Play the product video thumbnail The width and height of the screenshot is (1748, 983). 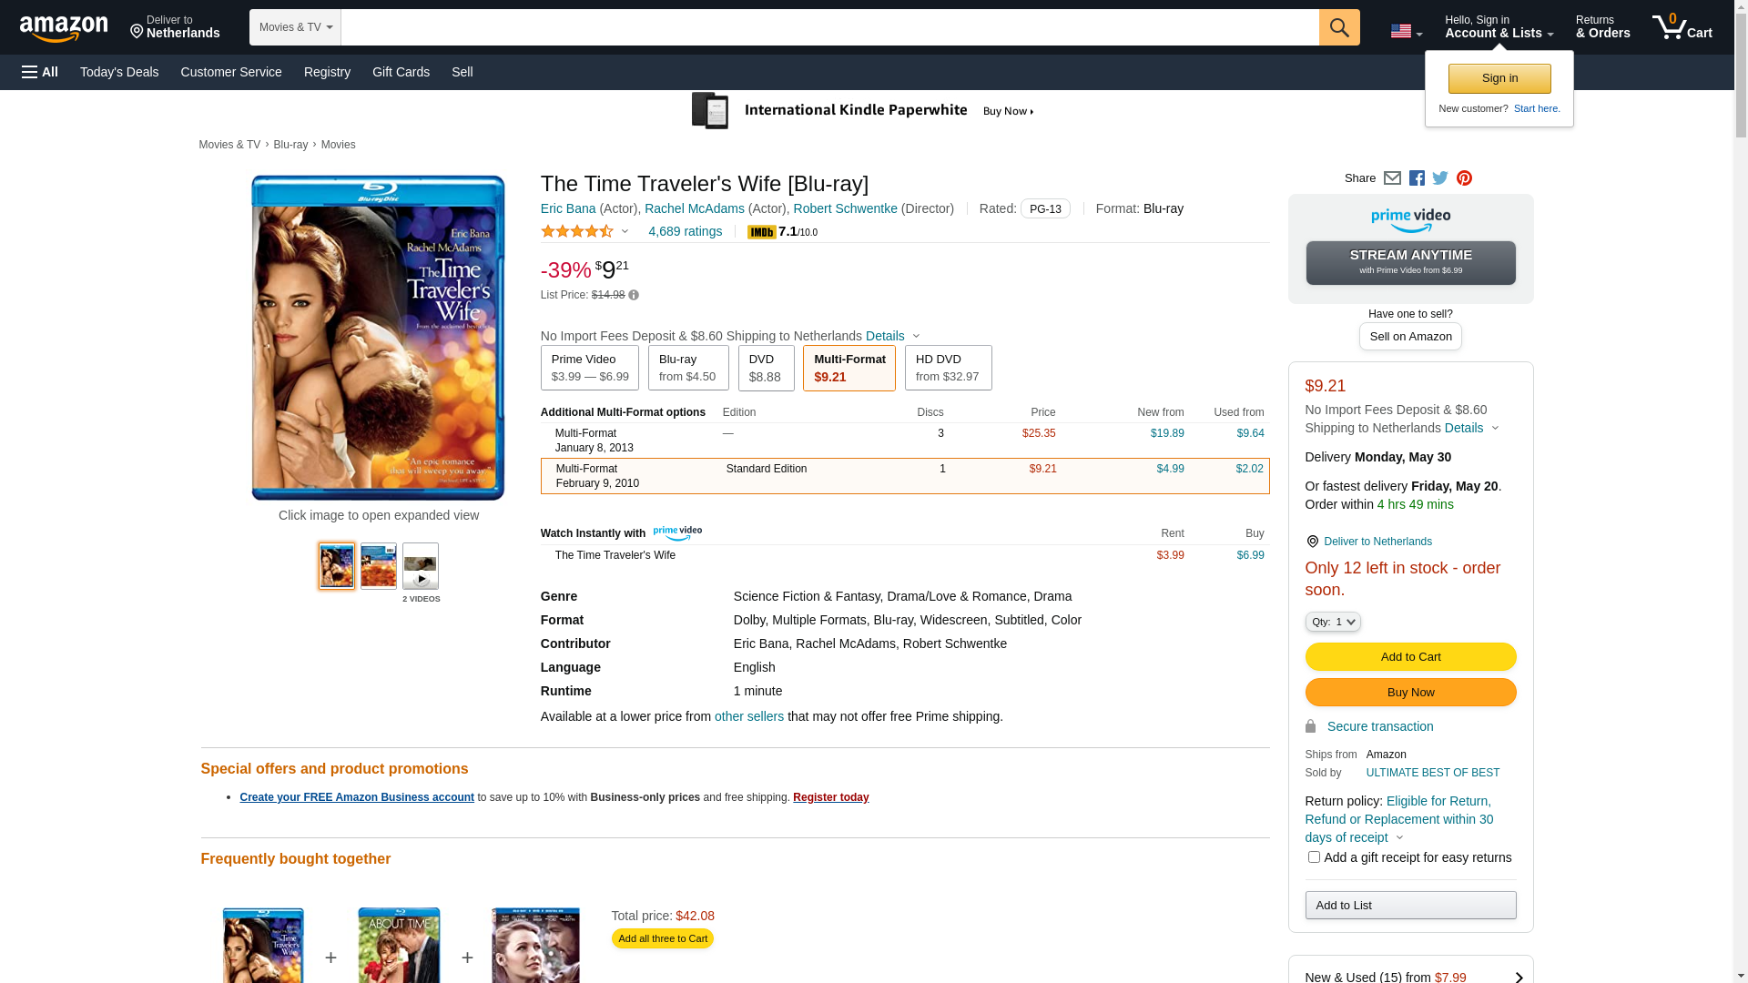421,567
